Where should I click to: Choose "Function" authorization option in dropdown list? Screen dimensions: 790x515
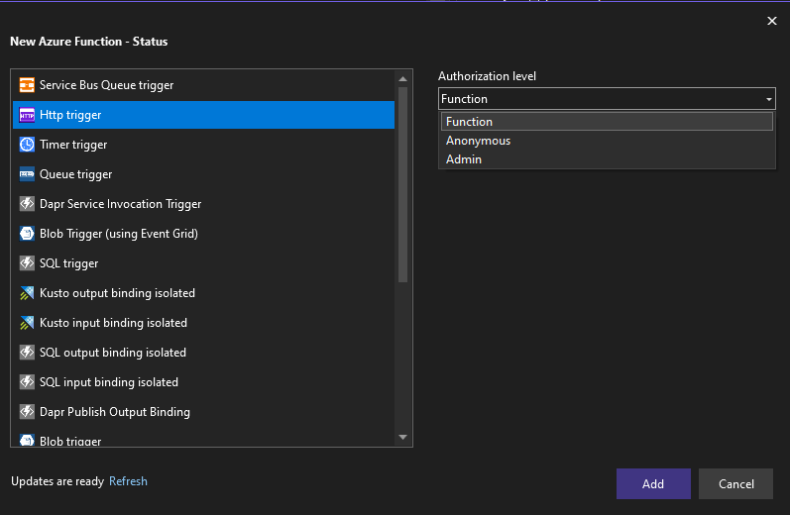(x=607, y=122)
